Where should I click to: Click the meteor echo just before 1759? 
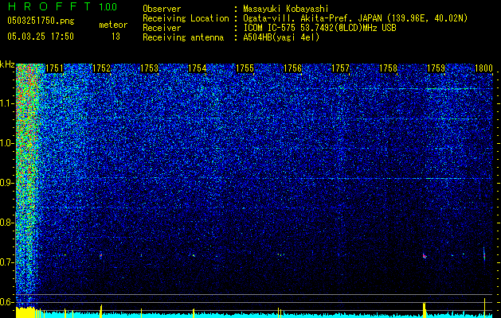(x=425, y=256)
